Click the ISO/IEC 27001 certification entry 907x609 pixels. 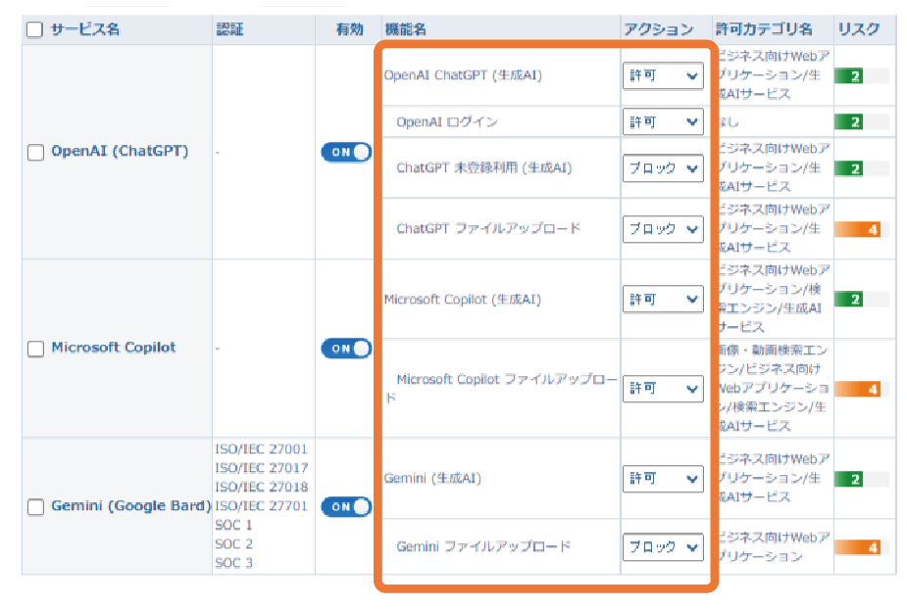(261, 449)
